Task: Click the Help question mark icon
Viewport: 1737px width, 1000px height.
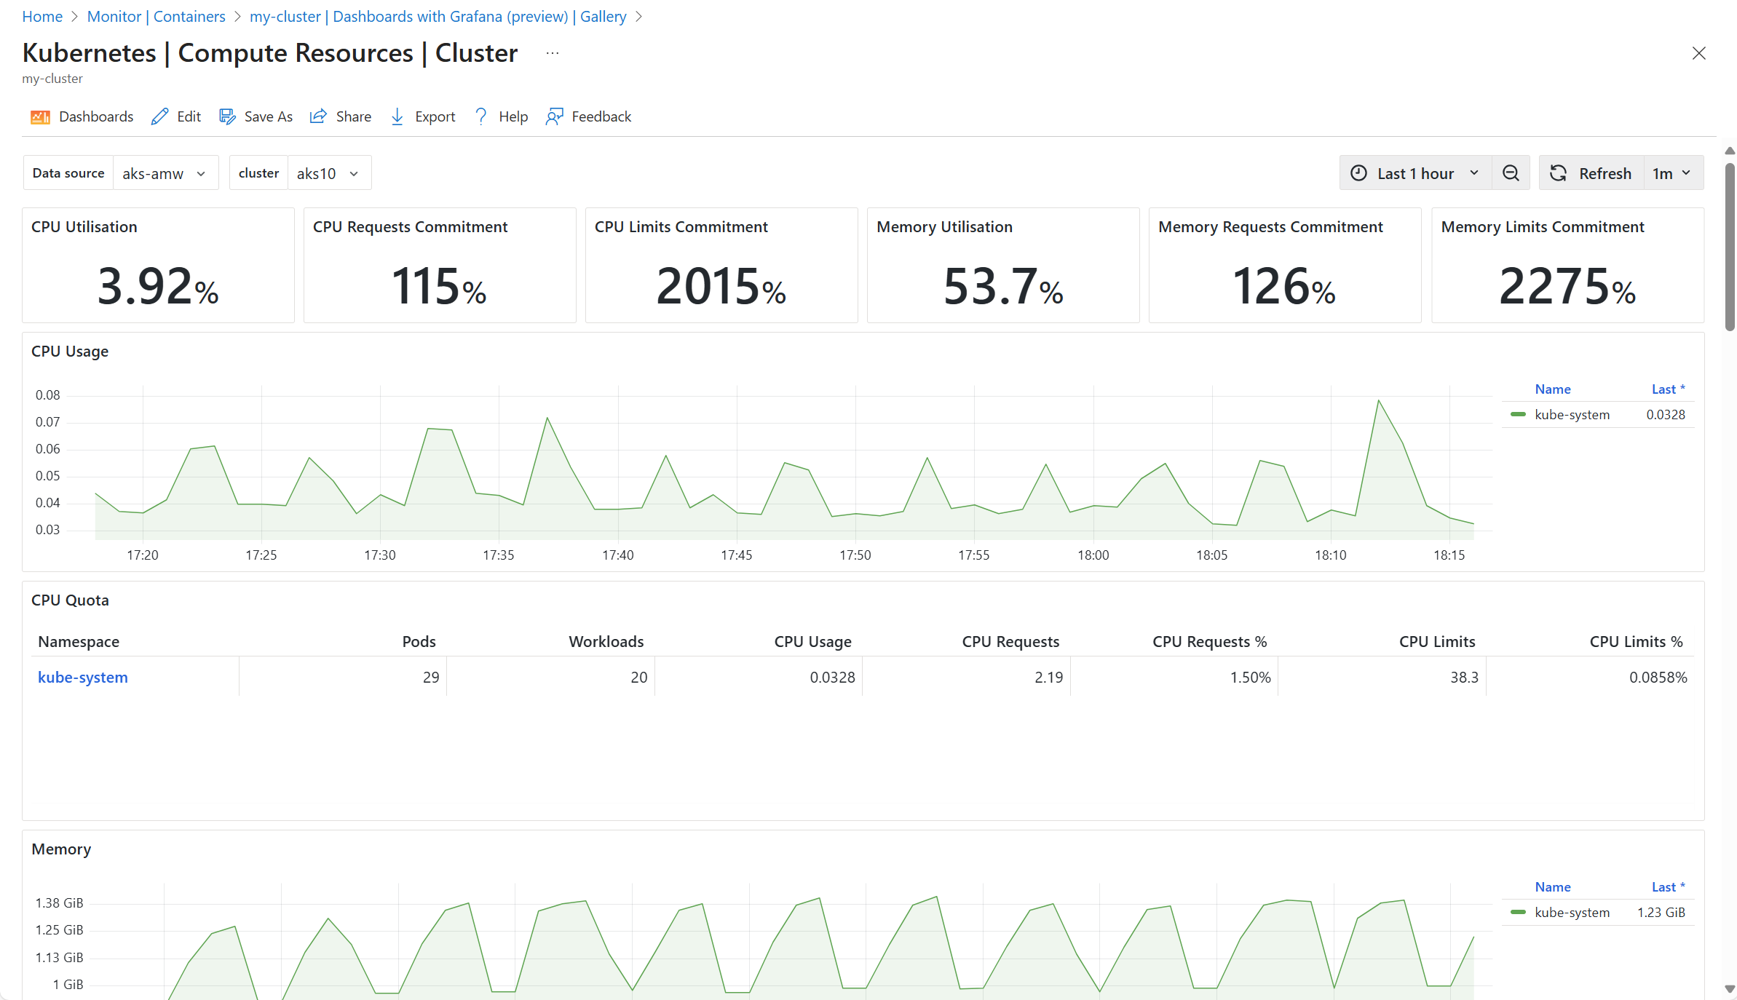Action: pyautogui.click(x=480, y=116)
